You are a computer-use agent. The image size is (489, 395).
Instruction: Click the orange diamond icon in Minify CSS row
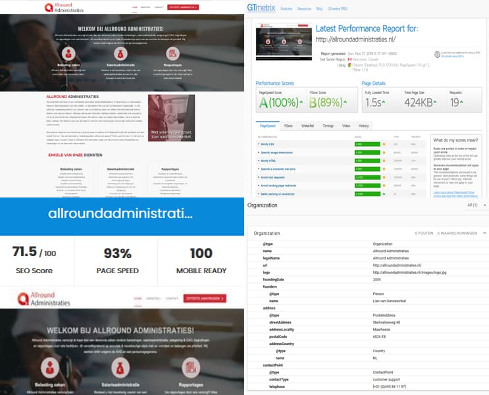pos(384,144)
